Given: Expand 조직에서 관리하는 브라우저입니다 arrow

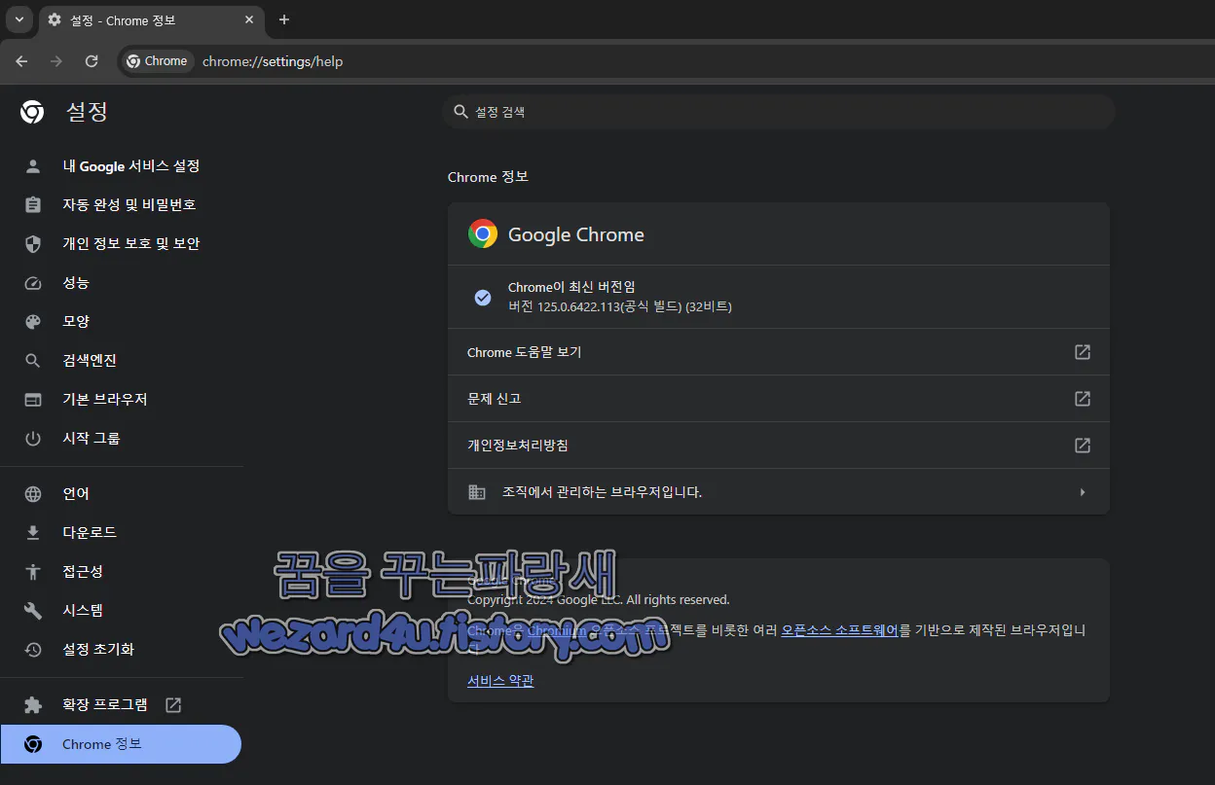Looking at the screenshot, I should (x=1083, y=492).
